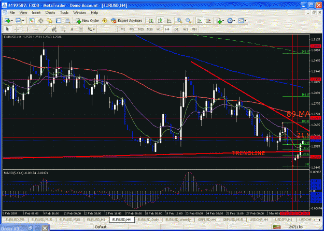Switch to the USDJPY,H1 chart tab

(x=284, y=220)
